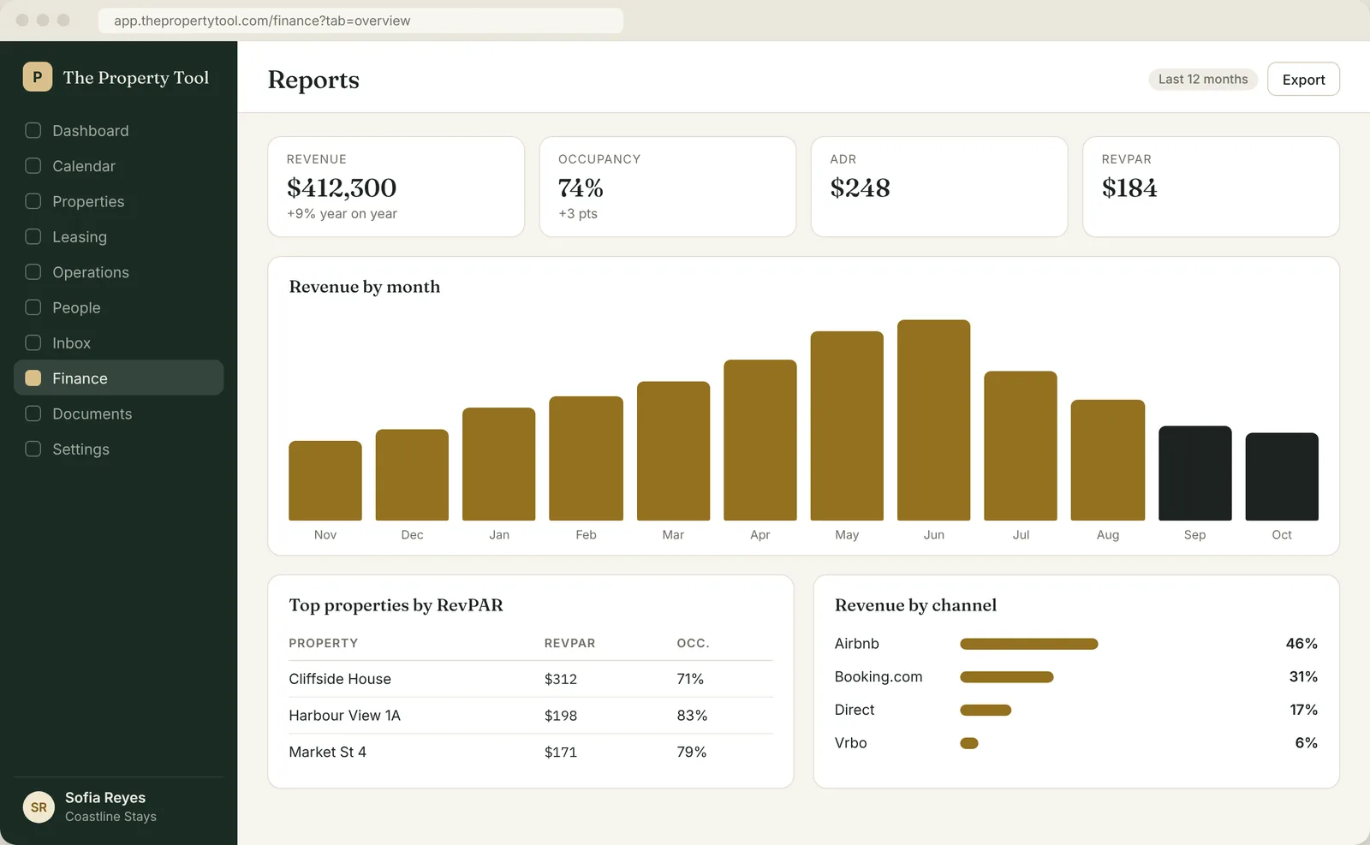The width and height of the screenshot is (1370, 845).
Task: Select the Cliffside House row
Action: click(531, 679)
